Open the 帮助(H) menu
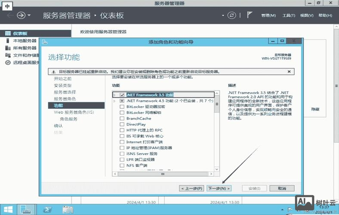339x215 pixels. coord(325,15)
